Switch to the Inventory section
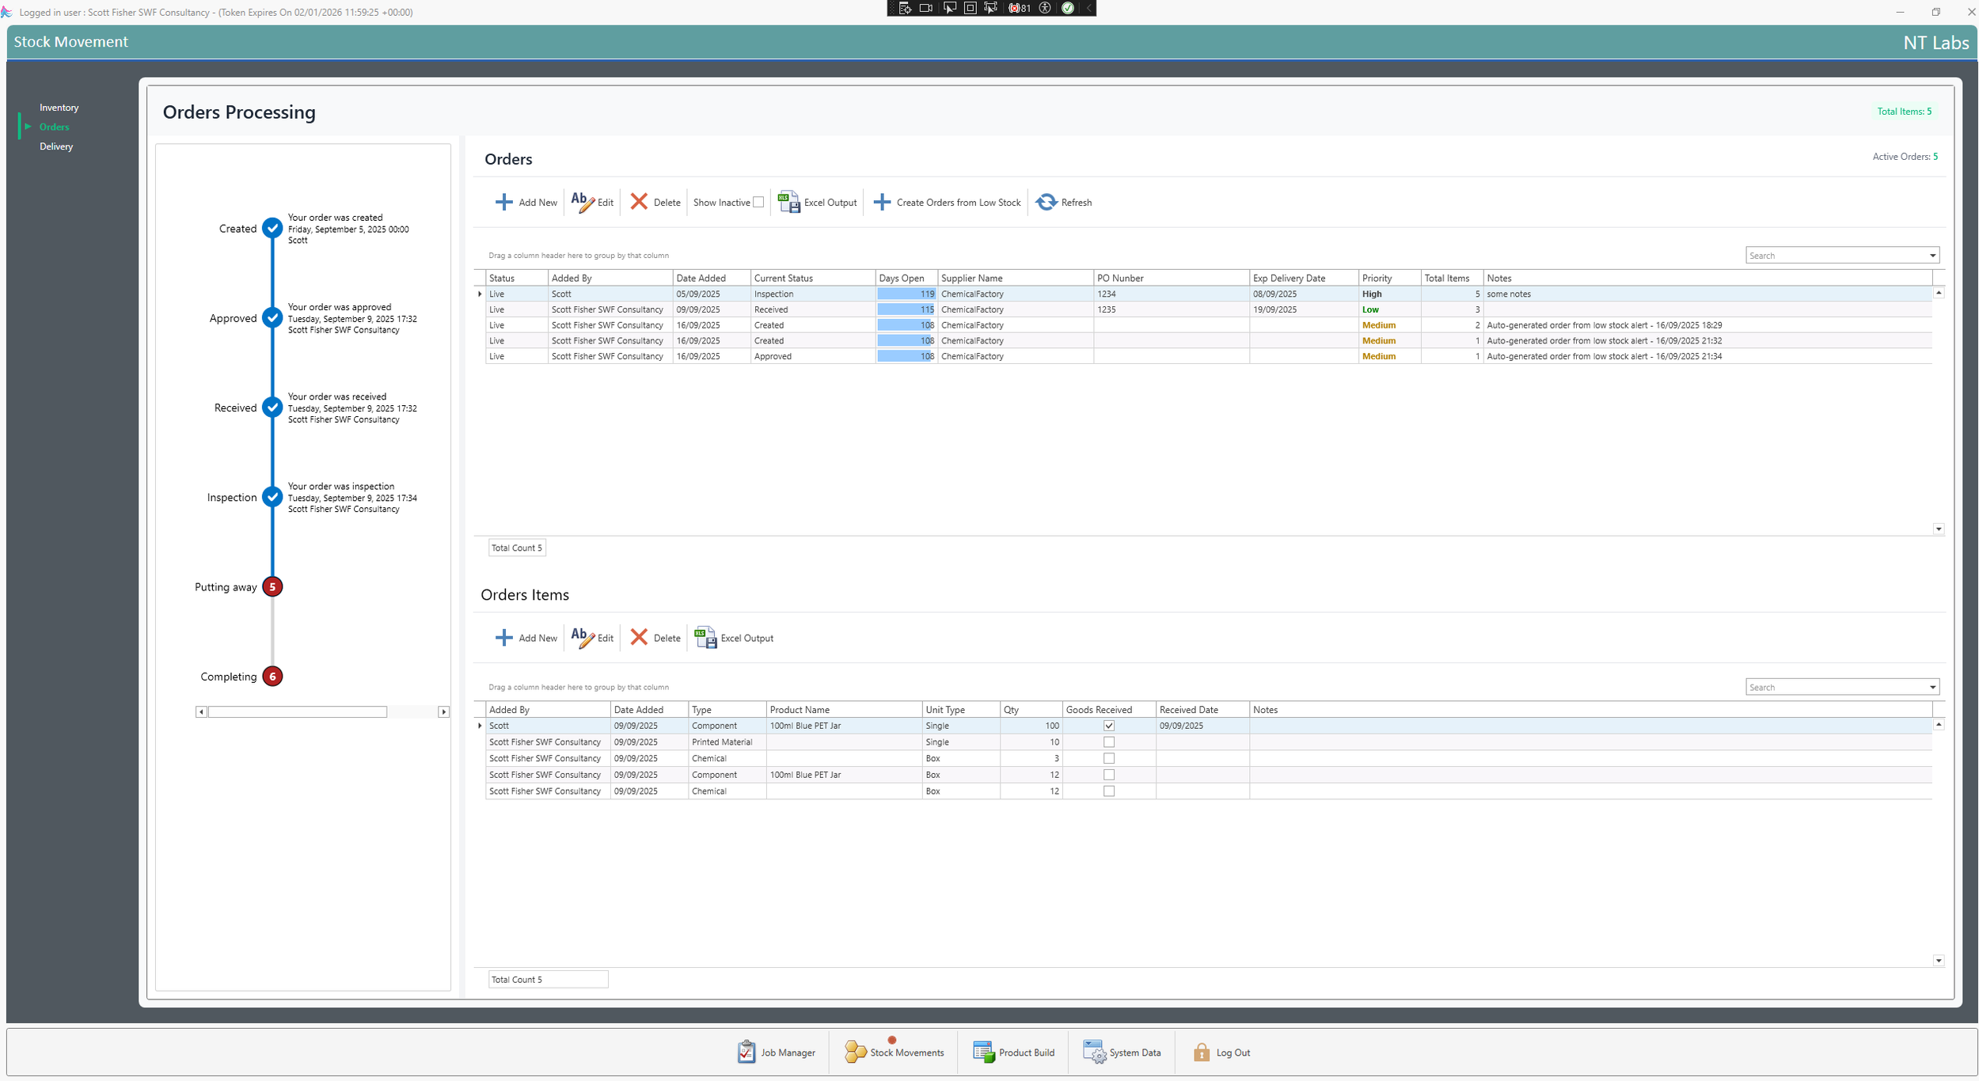 click(59, 108)
